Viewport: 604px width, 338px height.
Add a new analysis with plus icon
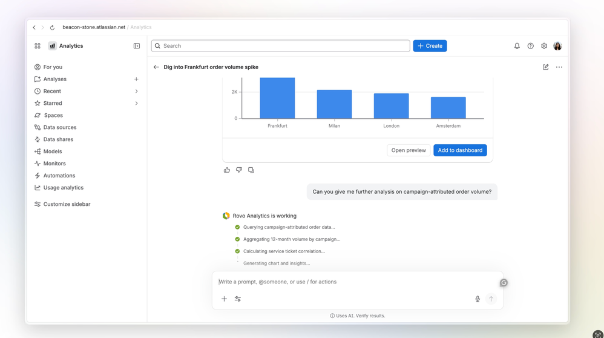click(136, 79)
